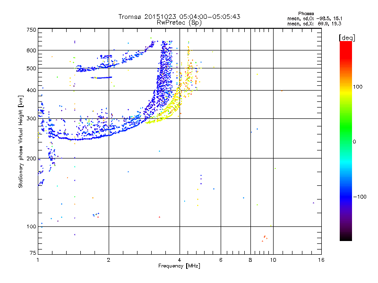378x283 pixels.
Task: Click the x-axis tick label '2'
Action: (109, 260)
